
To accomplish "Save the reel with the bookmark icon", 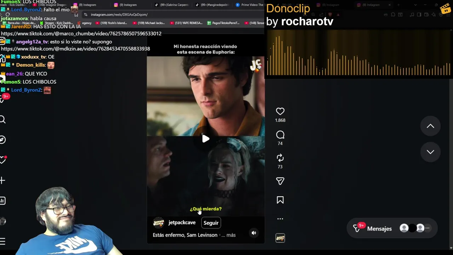I will click(280, 200).
